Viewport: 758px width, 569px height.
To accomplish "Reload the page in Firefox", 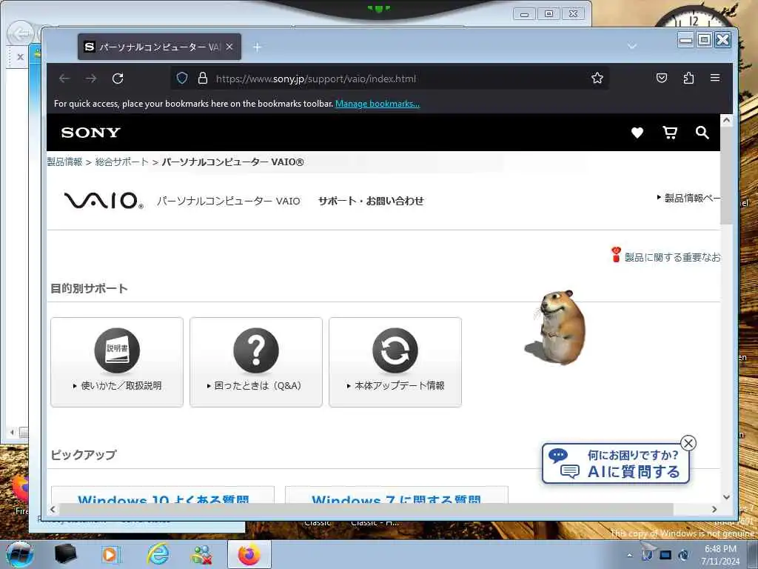I will click(118, 79).
